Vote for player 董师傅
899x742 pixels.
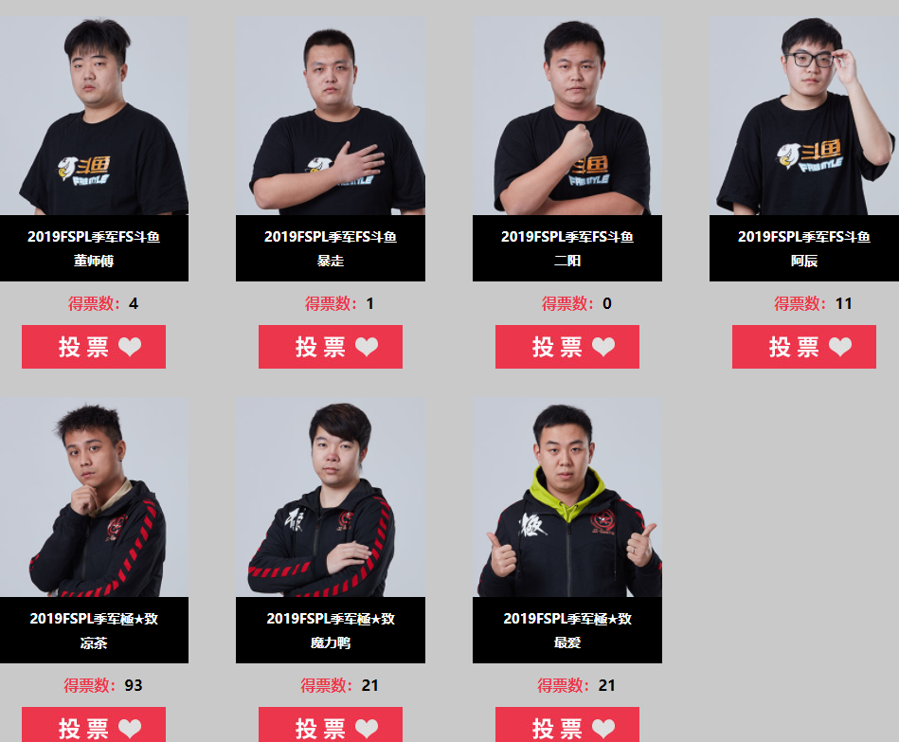point(94,347)
